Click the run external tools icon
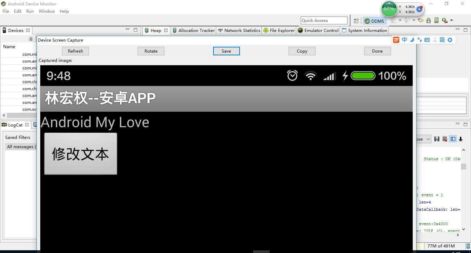 tap(444, 20)
